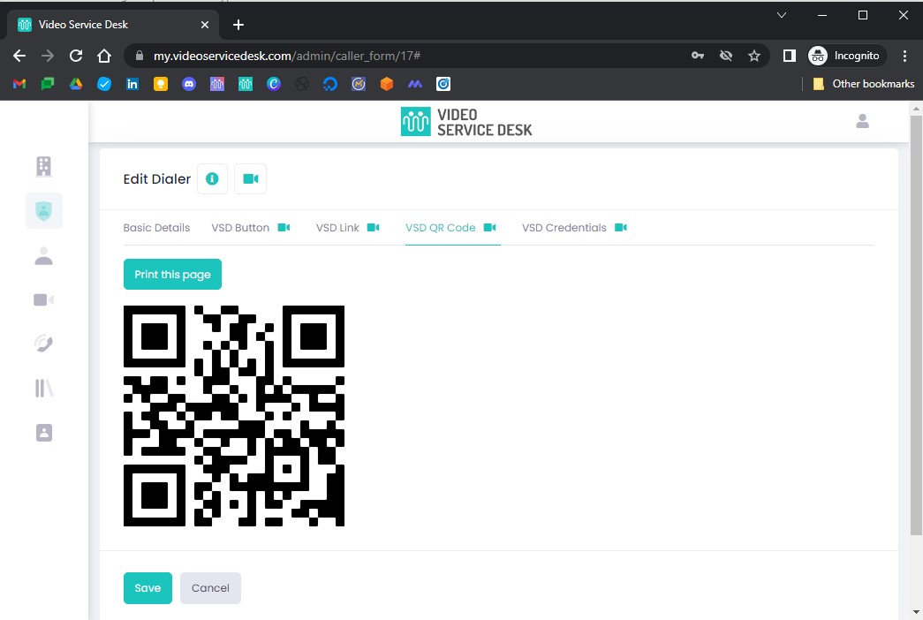Screen dimensions: 923x620
Task: Click the Print this page button
Action: 172,275
